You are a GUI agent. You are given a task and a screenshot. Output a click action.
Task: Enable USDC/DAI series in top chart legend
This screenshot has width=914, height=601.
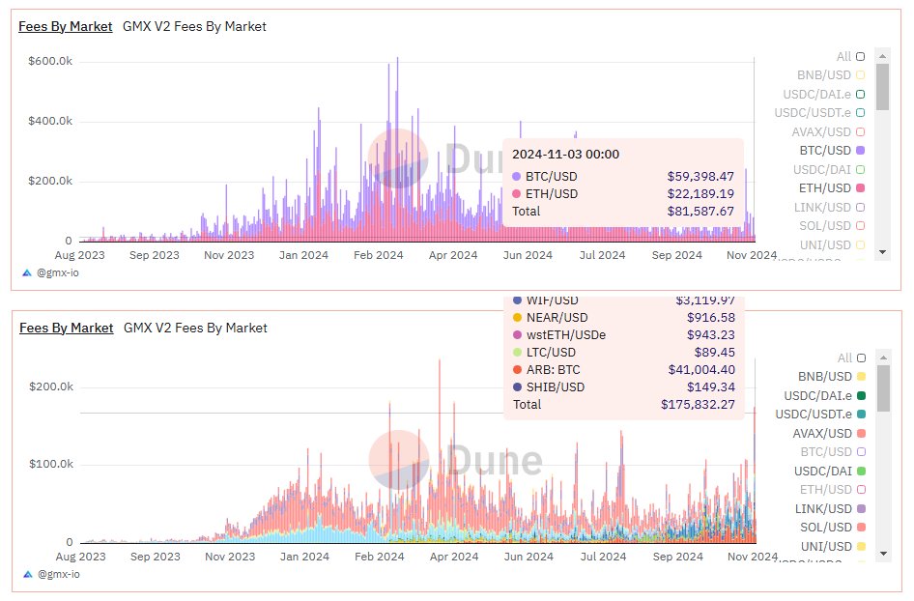click(829, 170)
